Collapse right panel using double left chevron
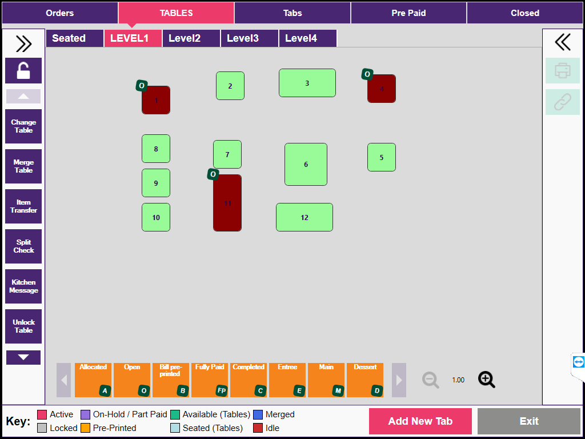 tap(563, 42)
